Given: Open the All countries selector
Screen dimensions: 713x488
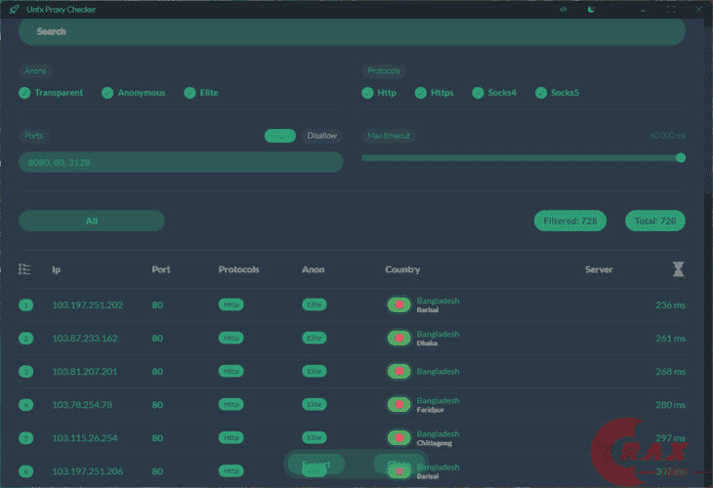Looking at the screenshot, I should [92, 221].
